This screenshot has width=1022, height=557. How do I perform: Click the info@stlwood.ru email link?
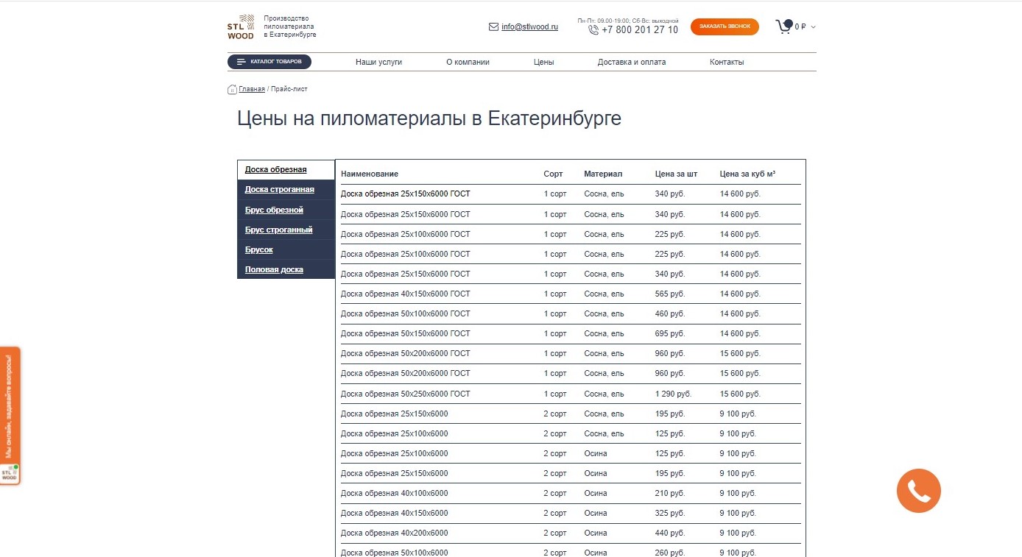529,27
